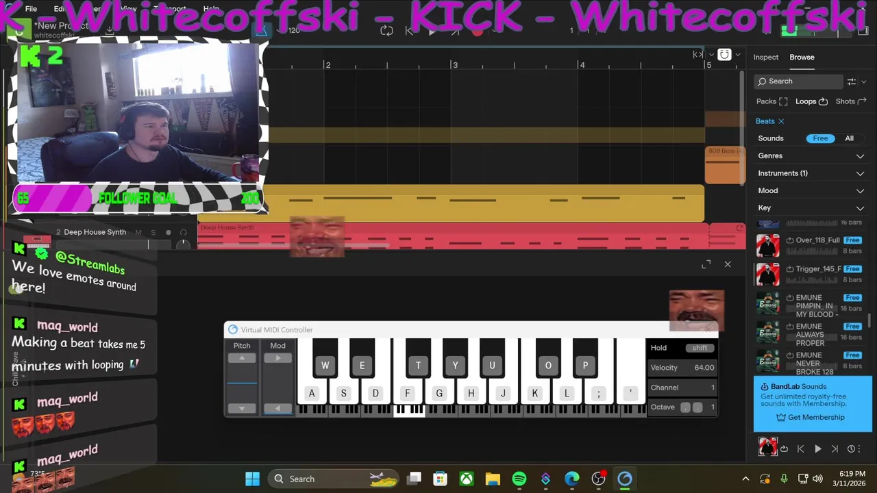This screenshot has height=493, width=877.
Task: Open Windows Start menu
Action: (x=252, y=479)
